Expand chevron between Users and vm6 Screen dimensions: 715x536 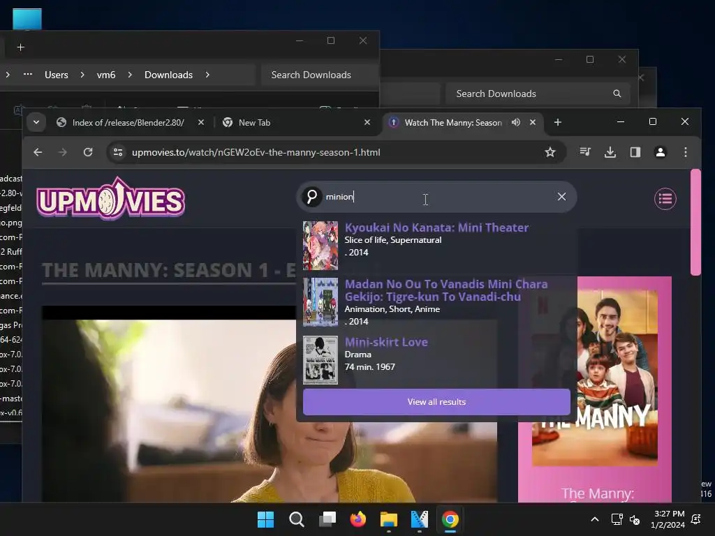click(x=82, y=75)
